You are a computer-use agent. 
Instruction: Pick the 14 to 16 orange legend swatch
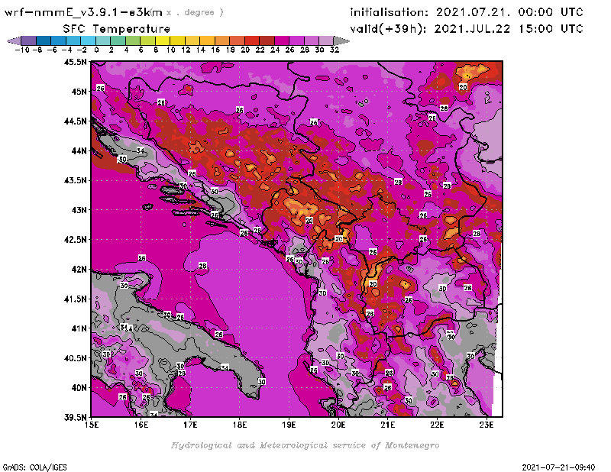point(207,41)
